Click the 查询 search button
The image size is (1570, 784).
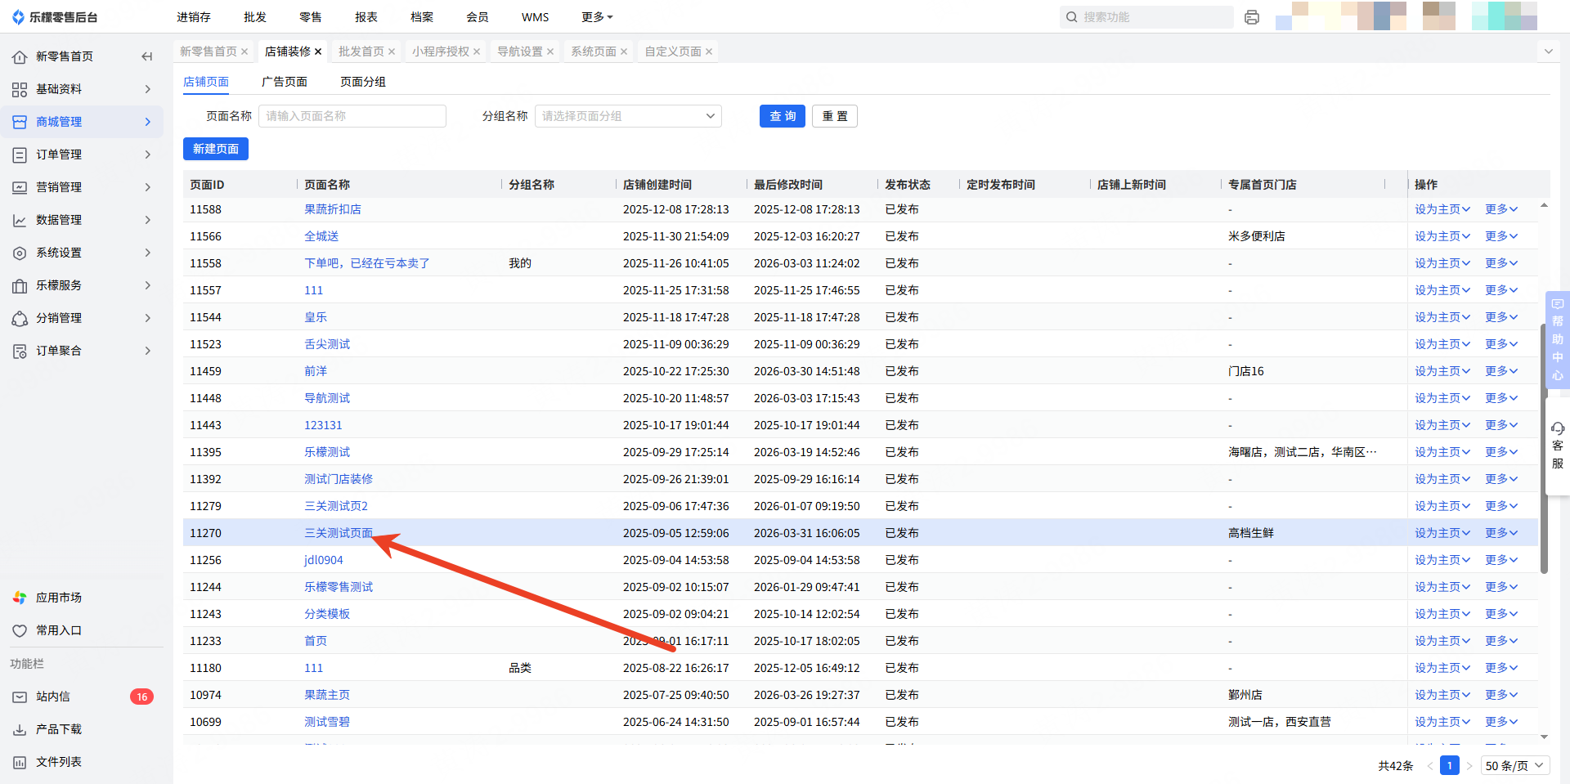click(x=782, y=116)
